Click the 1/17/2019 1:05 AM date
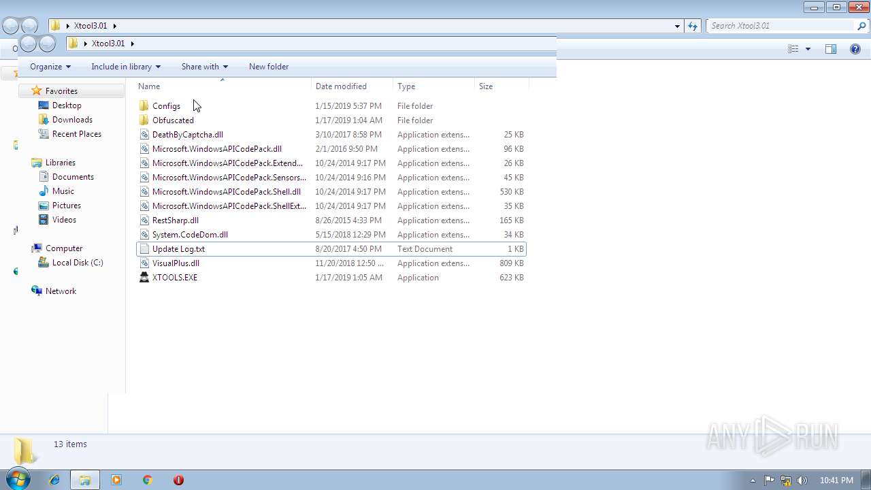 pyautogui.click(x=348, y=278)
